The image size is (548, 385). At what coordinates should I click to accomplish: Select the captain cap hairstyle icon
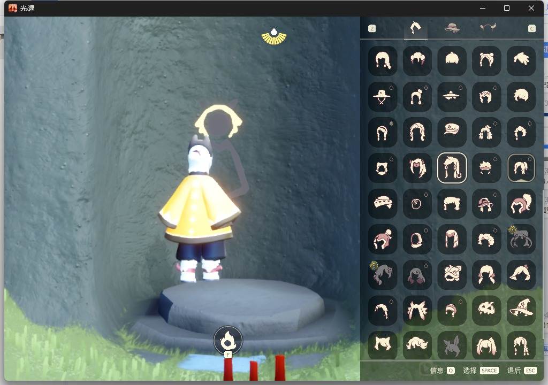pyautogui.click(x=452, y=132)
